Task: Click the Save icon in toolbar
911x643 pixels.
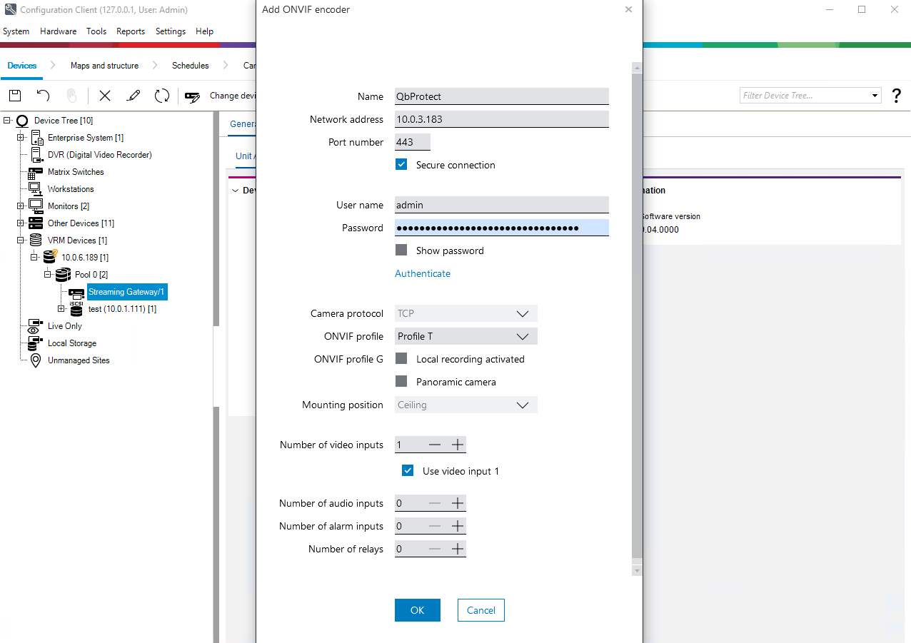Action: pos(15,96)
